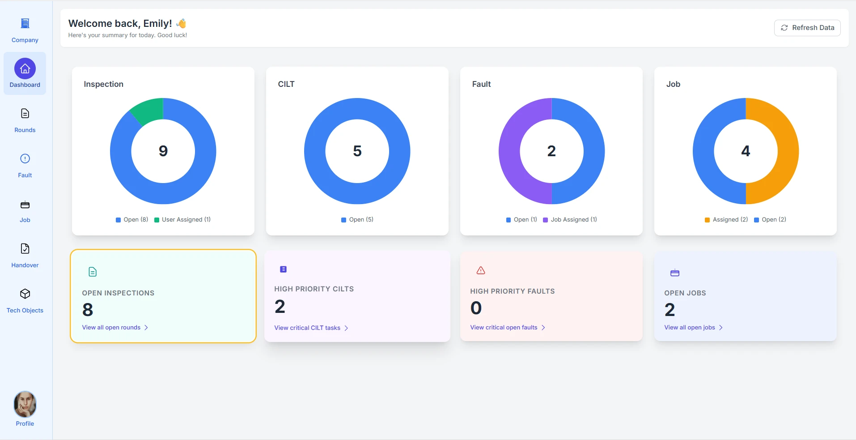Image resolution: width=856 pixels, height=440 pixels.
Task: Click the Dashboard home icon
Action: click(x=25, y=68)
